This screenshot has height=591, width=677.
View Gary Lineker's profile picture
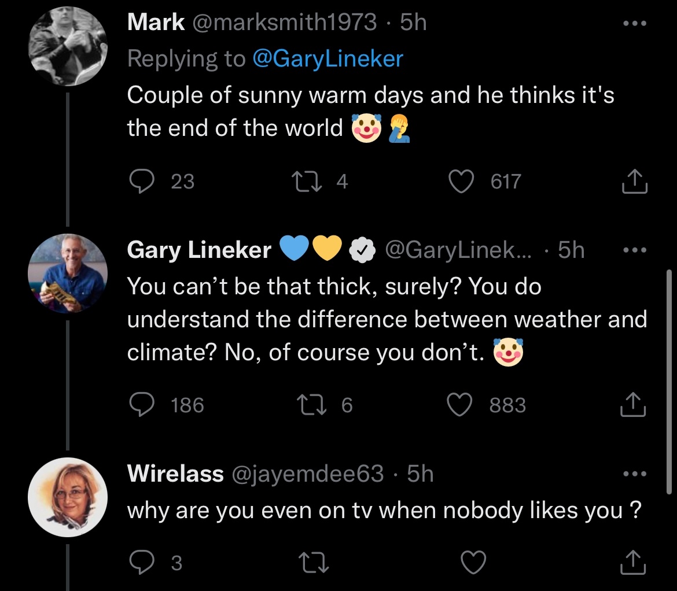click(68, 273)
